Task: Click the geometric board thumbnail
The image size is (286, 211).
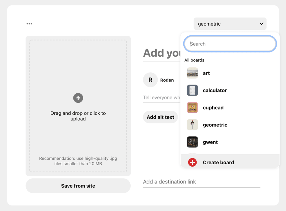Action: click(192, 125)
